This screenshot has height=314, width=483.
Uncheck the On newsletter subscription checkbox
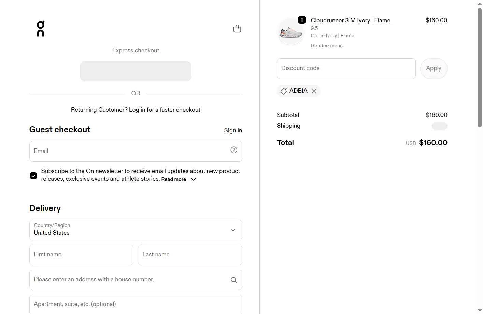pos(33,176)
